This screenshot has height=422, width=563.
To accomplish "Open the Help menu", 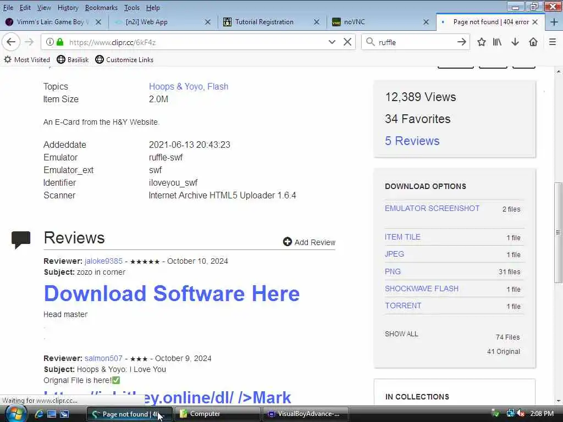I will pyautogui.click(x=153, y=8).
